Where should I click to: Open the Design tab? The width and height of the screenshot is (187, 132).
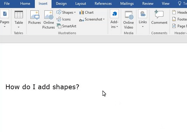coord(61,4)
